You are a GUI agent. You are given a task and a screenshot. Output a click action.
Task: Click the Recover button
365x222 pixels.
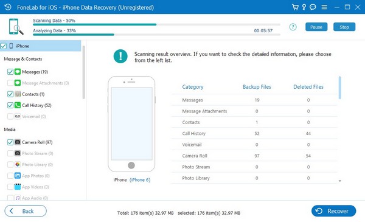click(x=333, y=211)
